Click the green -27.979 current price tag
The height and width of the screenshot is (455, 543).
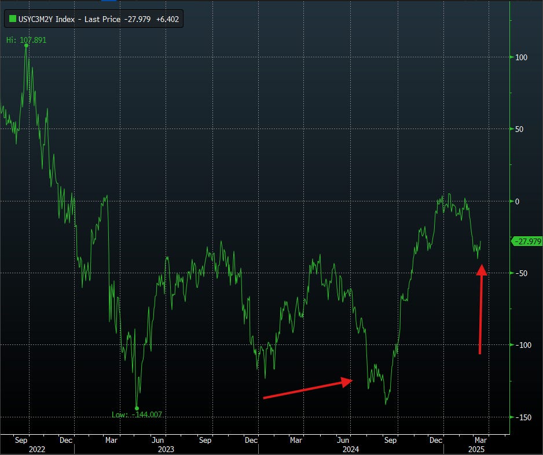coord(527,241)
